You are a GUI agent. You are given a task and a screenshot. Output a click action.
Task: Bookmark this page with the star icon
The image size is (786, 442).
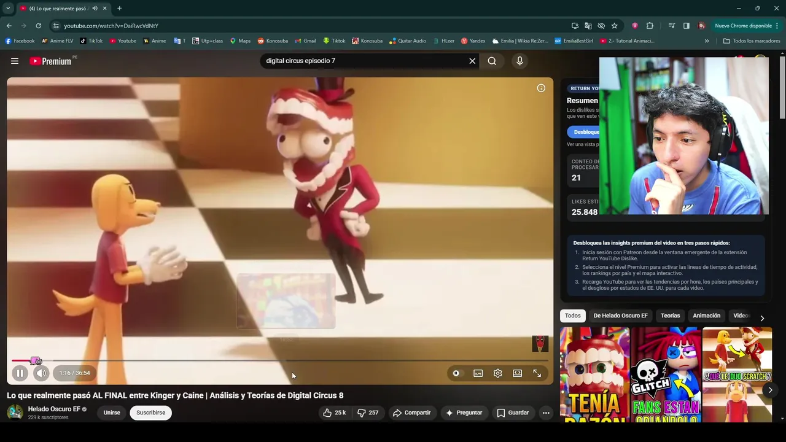coord(614,26)
